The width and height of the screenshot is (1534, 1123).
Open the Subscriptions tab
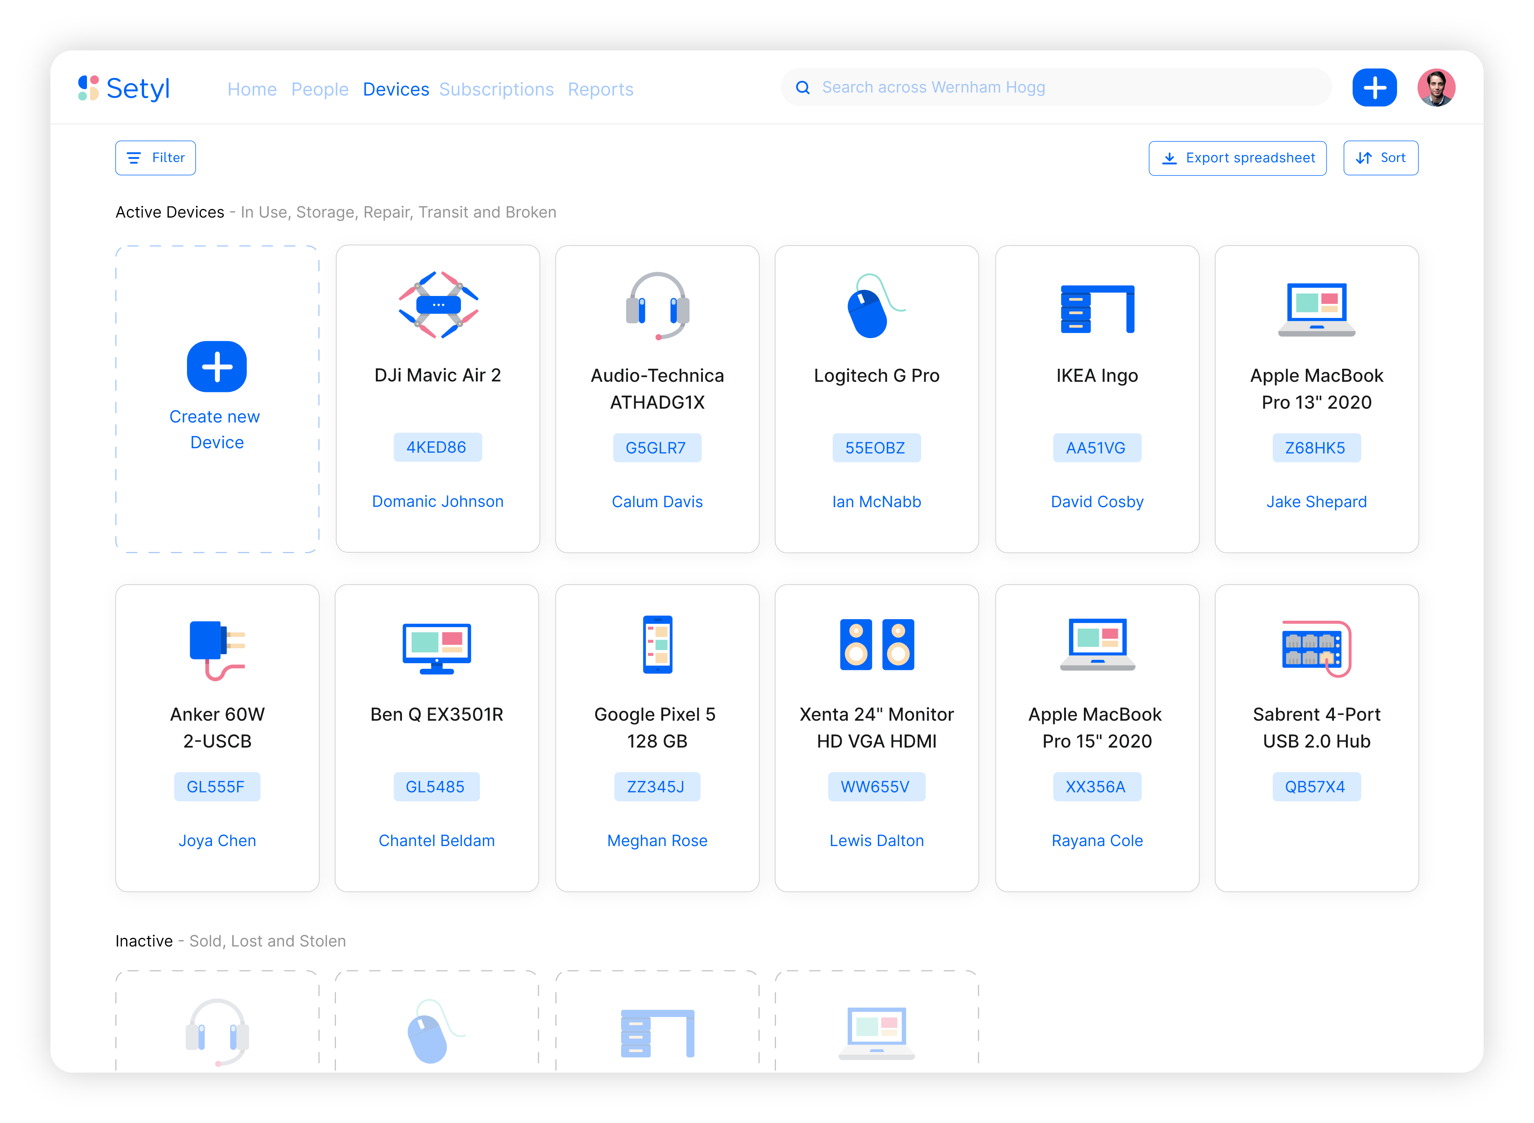point(496,89)
